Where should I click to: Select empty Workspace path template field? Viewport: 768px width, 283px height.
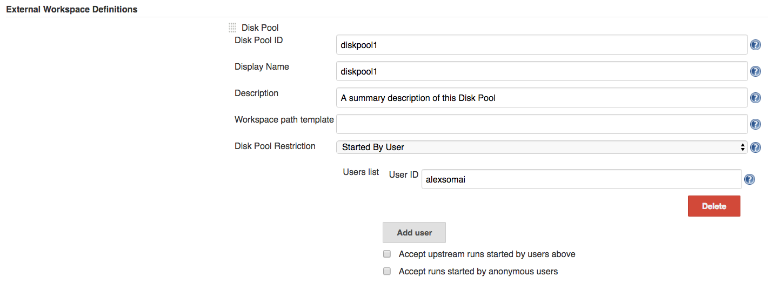542,124
